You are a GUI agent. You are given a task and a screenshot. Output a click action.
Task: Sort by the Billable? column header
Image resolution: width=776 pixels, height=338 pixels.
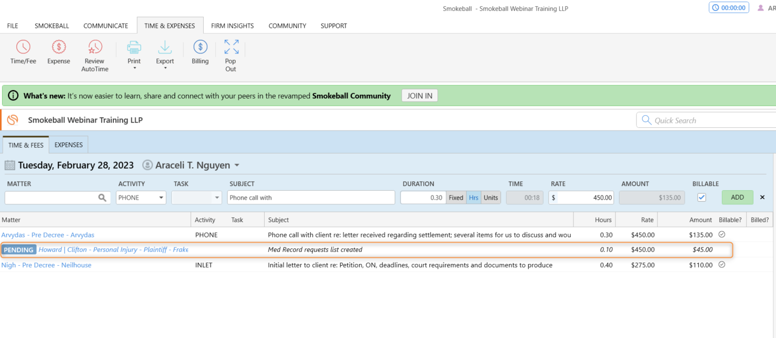click(x=730, y=220)
